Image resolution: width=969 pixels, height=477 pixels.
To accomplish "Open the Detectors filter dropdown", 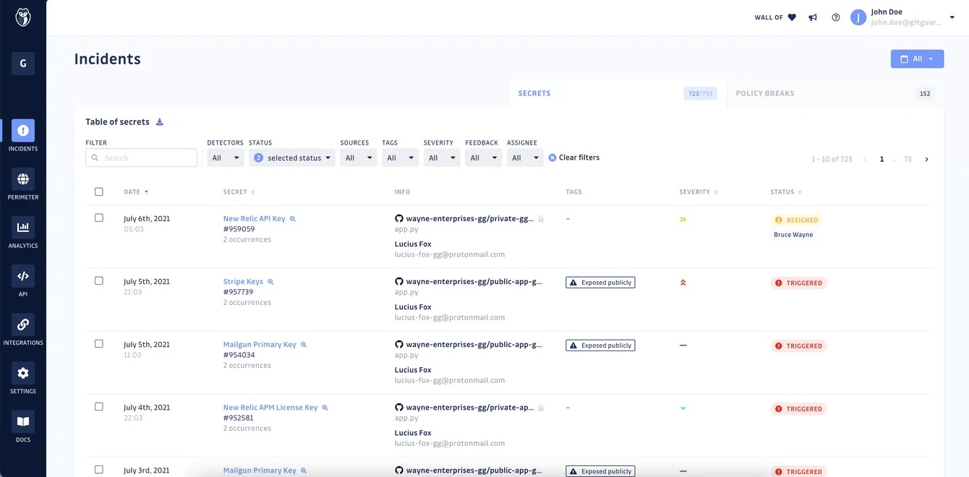I will 226,158.
